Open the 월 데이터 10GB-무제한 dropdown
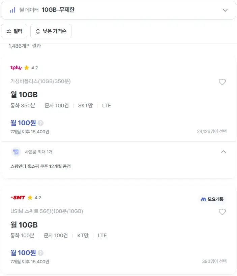Viewport: 237px width, 276px height. click(118, 10)
